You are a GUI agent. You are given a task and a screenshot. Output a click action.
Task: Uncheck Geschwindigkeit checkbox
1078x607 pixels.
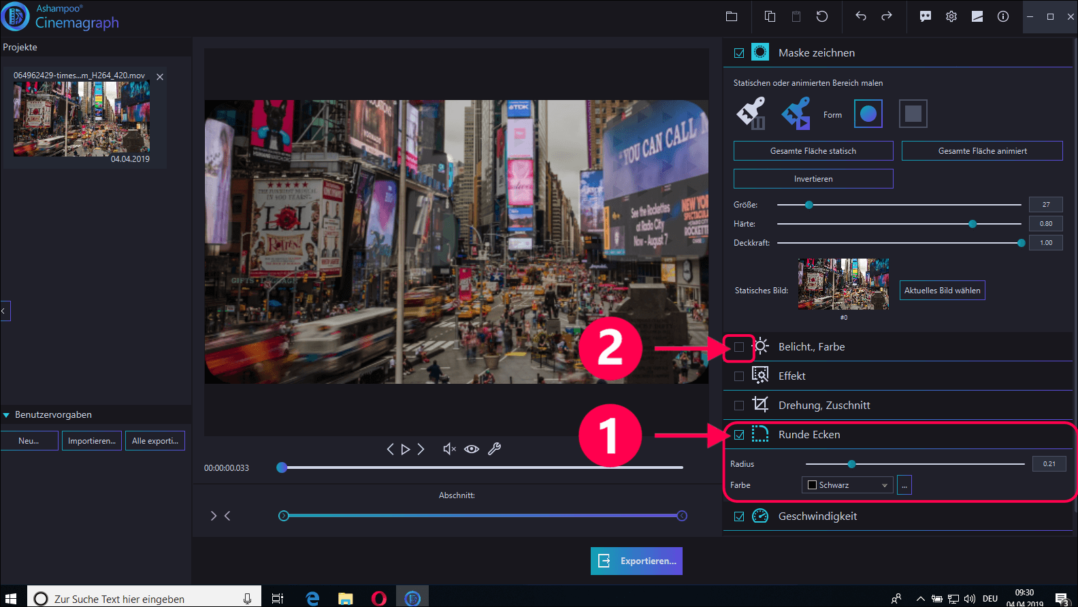pyautogui.click(x=739, y=516)
